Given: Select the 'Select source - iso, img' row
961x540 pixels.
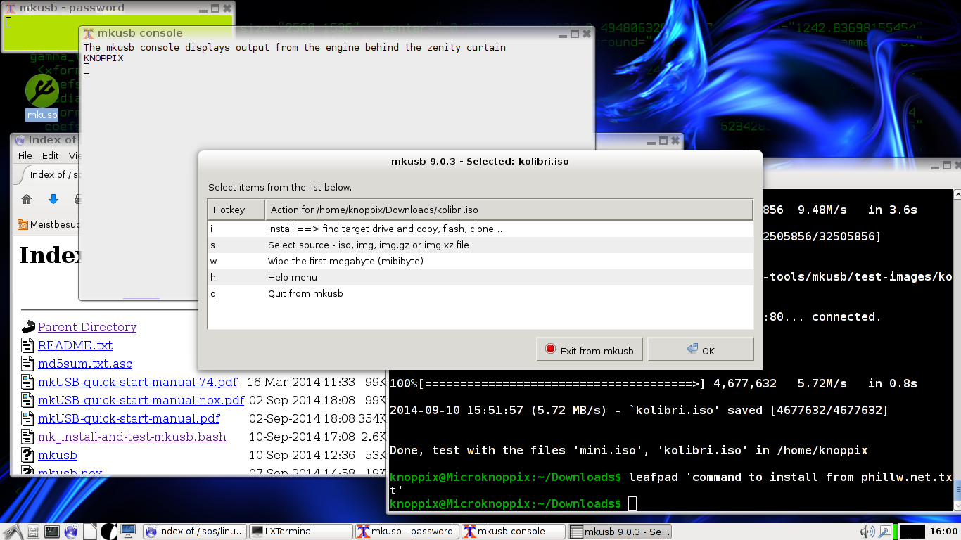Looking at the screenshot, I should 480,245.
